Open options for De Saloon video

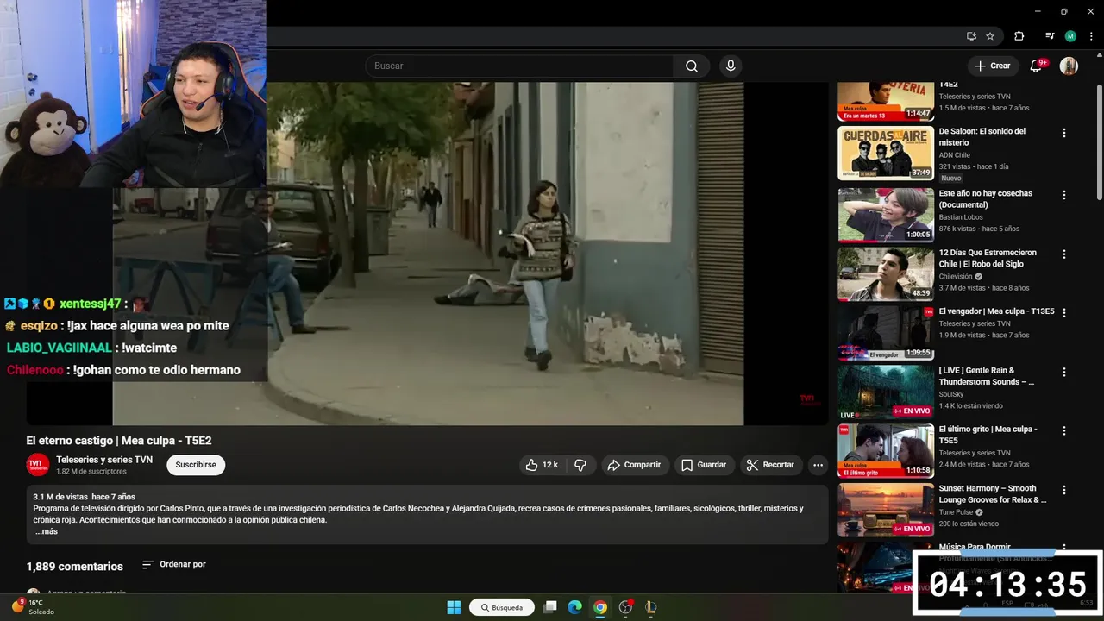(1063, 133)
